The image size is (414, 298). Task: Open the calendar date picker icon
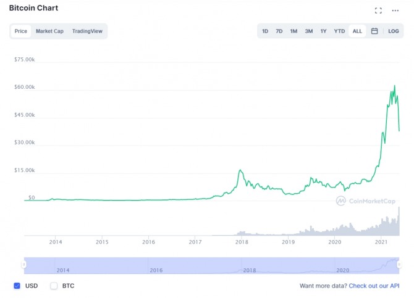374,31
